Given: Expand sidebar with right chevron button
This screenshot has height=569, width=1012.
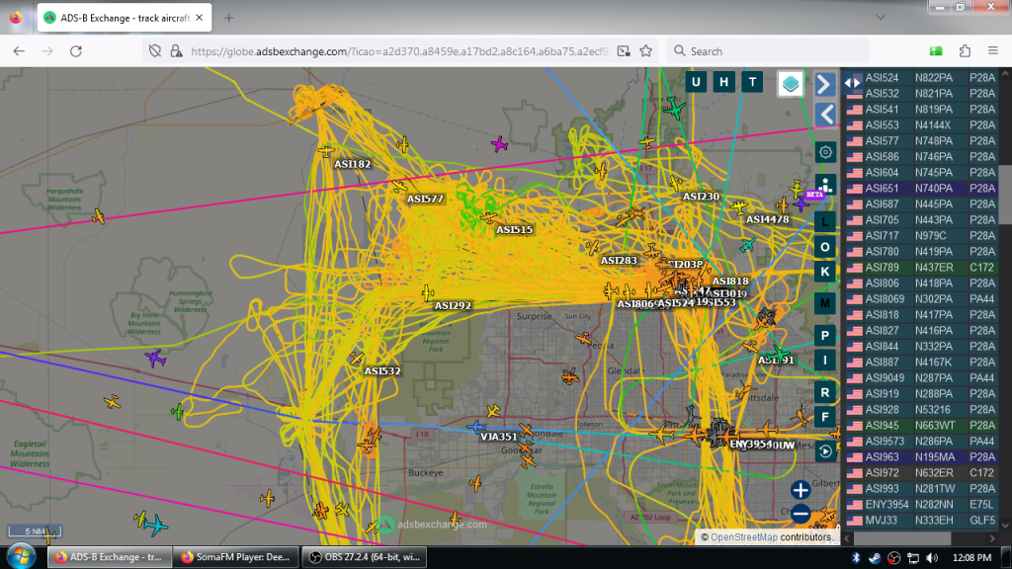Looking at the screenshot, I should (825, 85).
